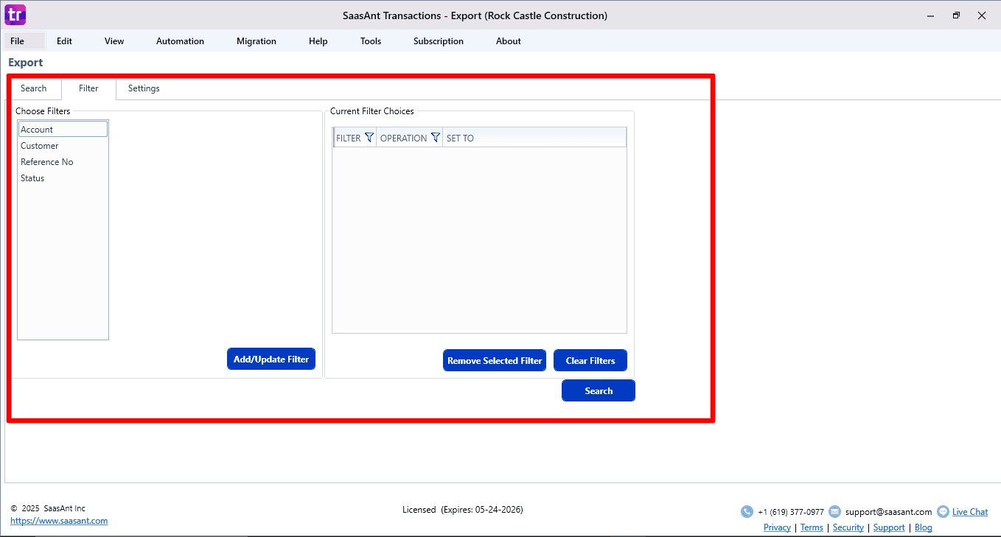1001x537 pixels.
Task: Click Remove Selected Filter
Action: 494,360
